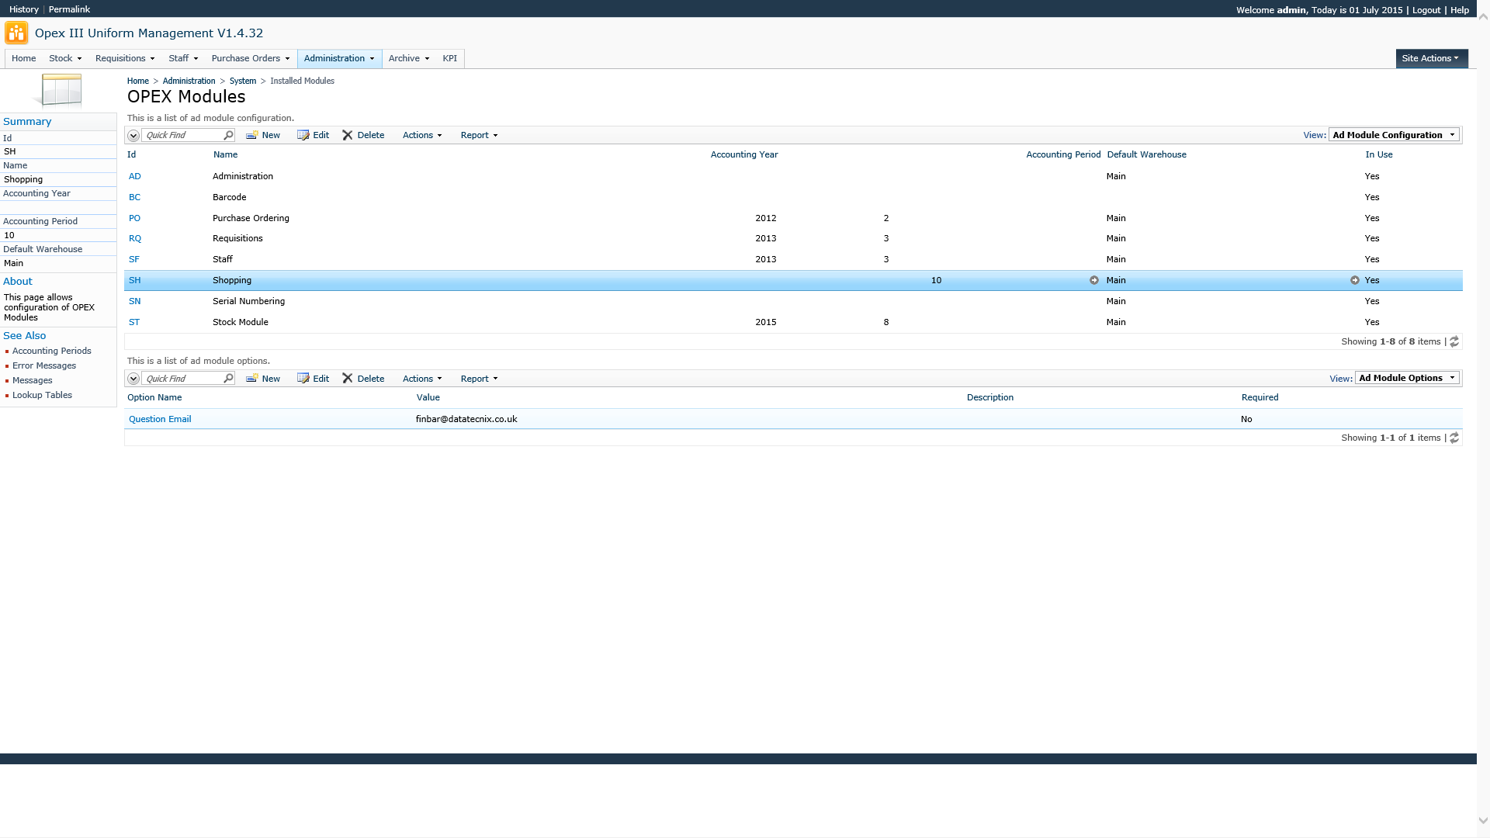Click New icon in module options toolbar
This screenshot has height=838, width=1490.
tap(252, 379)
